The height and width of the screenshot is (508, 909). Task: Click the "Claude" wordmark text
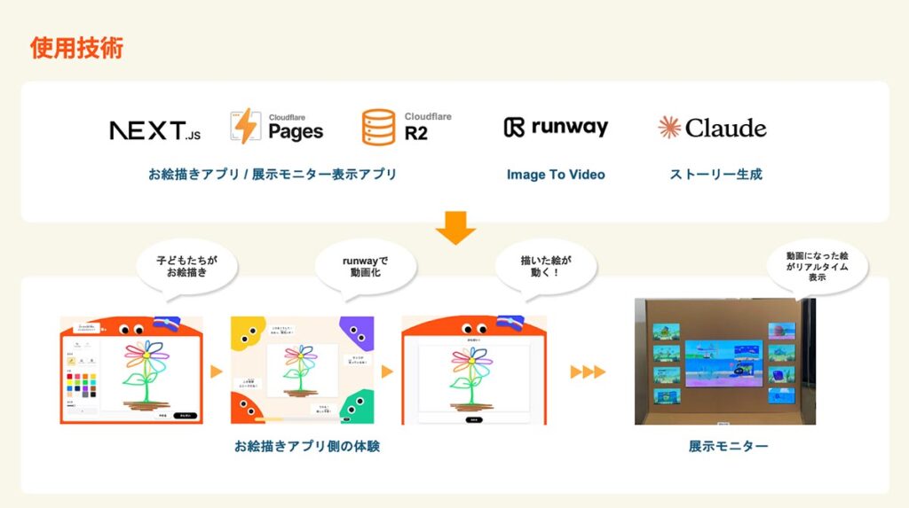click(x=726, y=128)
